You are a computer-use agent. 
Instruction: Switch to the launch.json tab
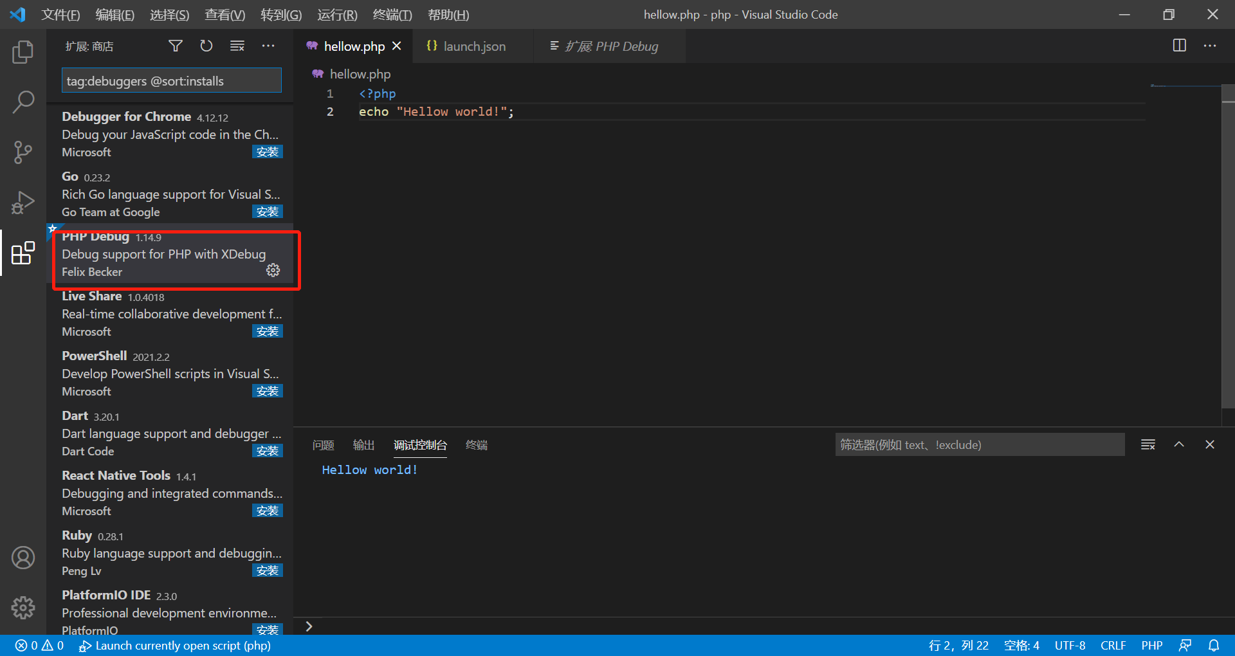point(474,46)
